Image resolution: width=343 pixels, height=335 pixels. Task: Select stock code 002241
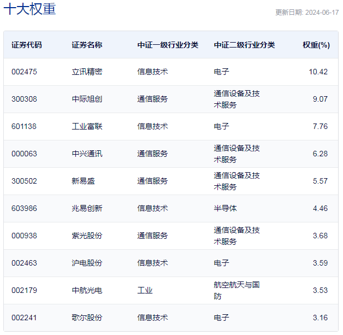[x=24, y=318]
